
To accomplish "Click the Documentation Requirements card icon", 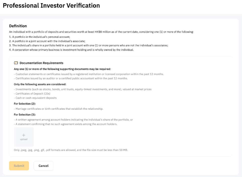I will click(x=16, y=63).
